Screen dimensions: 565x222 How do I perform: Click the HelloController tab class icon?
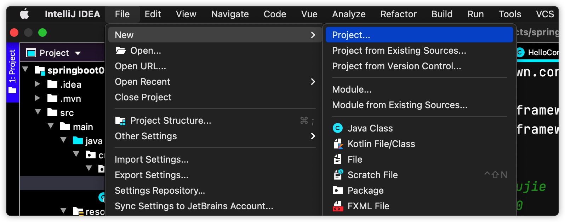pyautogui.click(x=520, y=53)
